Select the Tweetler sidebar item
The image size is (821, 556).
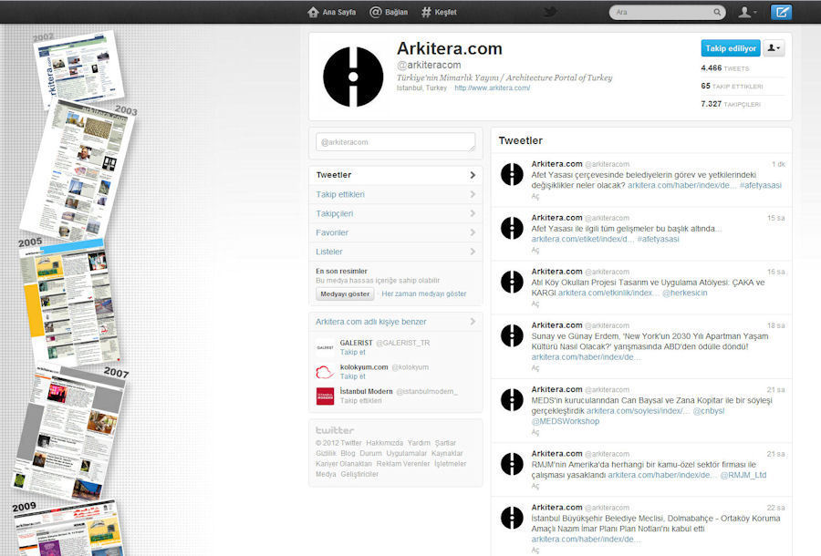pyautogui.click(x=396, y=175)
